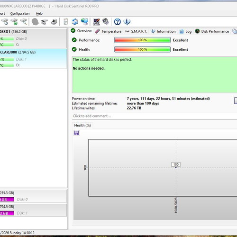Click the page icon right of Disk Performance
The image size is (237, 237).
tap(235, 31)
